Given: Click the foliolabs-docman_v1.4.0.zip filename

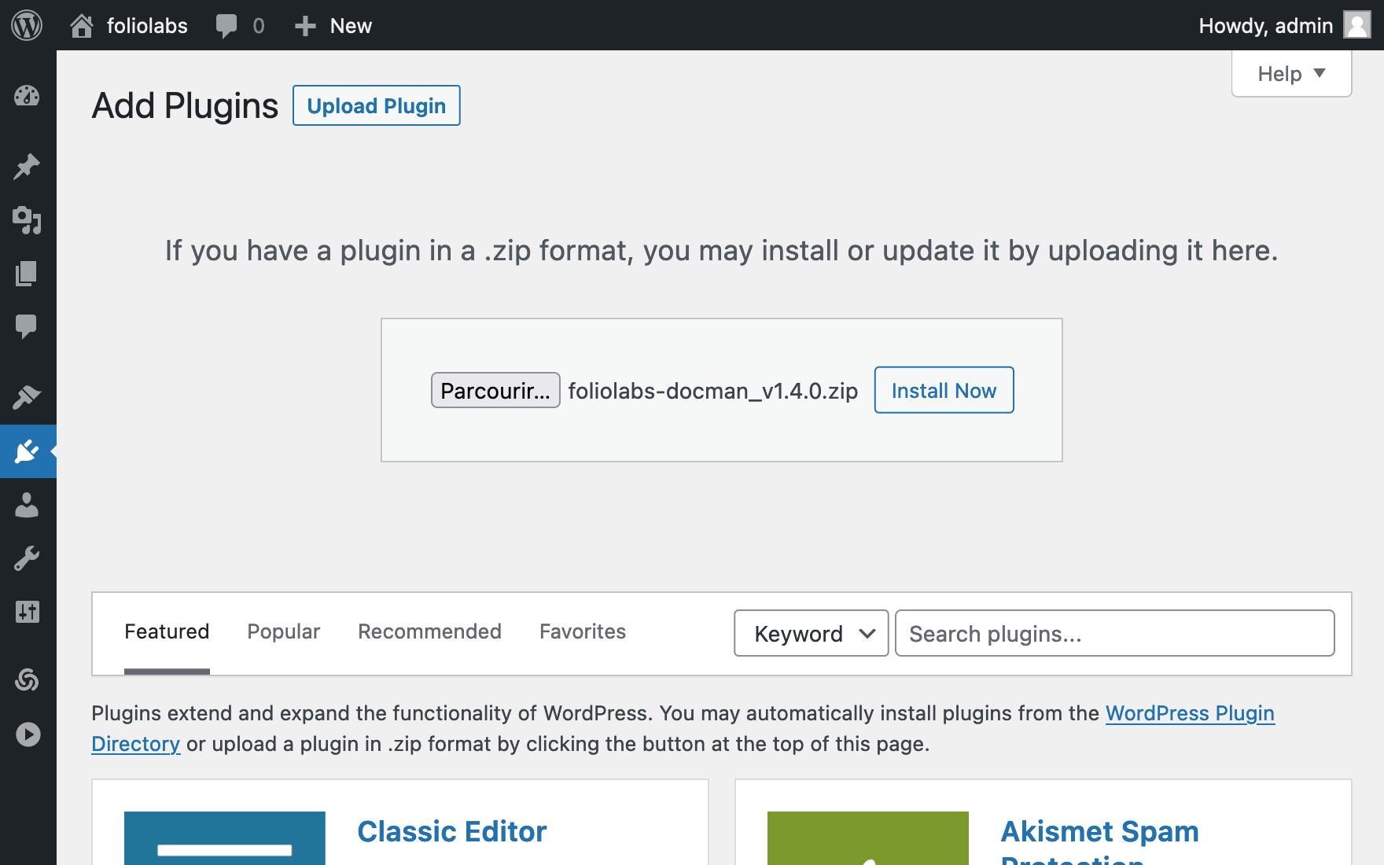Looking at the screenshot, I should click(x=713, y=391).
